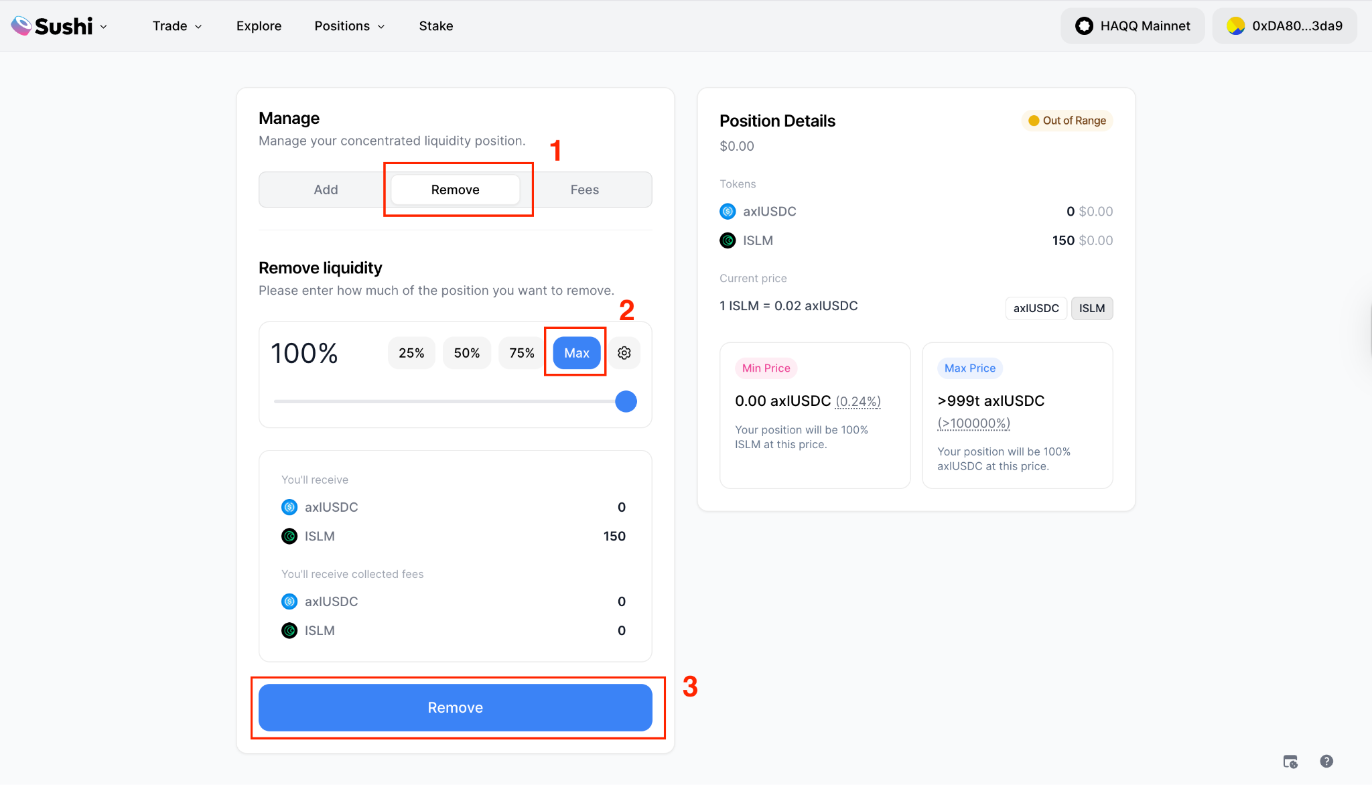Click ISLM token icon in Position Details
This screenshot has height=785, width=1372.
pyautogui.click(x=728, y=240)
